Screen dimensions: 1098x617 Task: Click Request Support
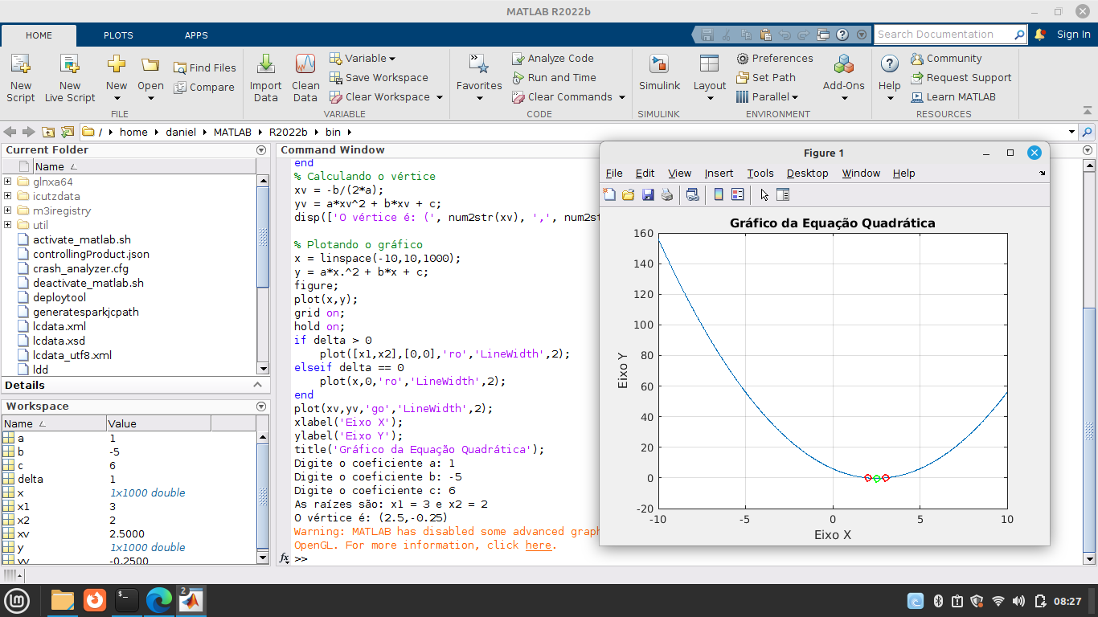(961, 77)
